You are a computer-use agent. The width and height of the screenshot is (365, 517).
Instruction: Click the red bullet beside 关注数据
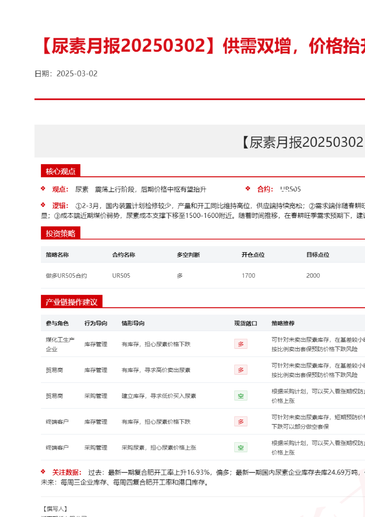[x=43, y=471]
